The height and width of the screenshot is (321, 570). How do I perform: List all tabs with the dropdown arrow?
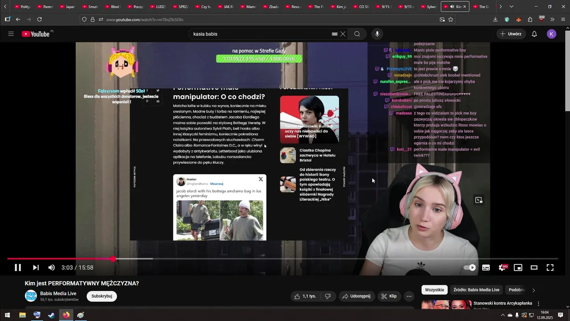(x=511, y=7)
